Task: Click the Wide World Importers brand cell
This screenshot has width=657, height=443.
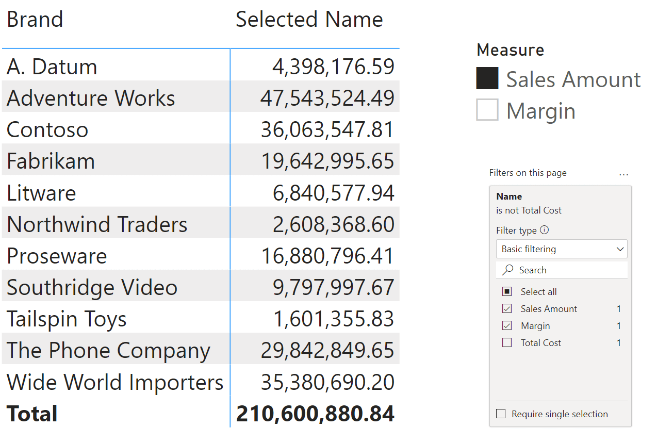Action: pos(115,382)
